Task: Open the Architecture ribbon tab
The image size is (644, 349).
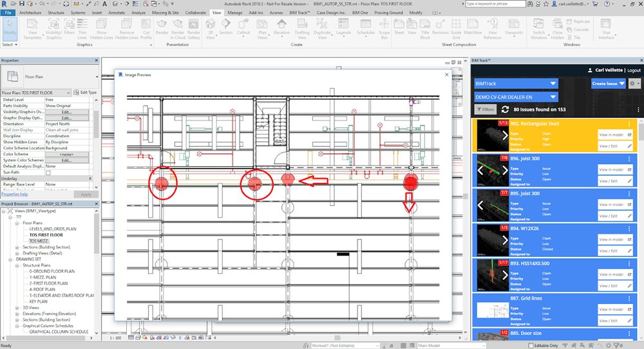Action: 30,13
